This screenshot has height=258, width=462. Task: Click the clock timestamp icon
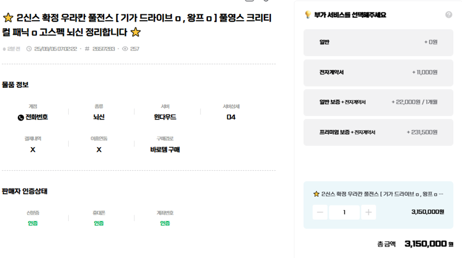29,49
